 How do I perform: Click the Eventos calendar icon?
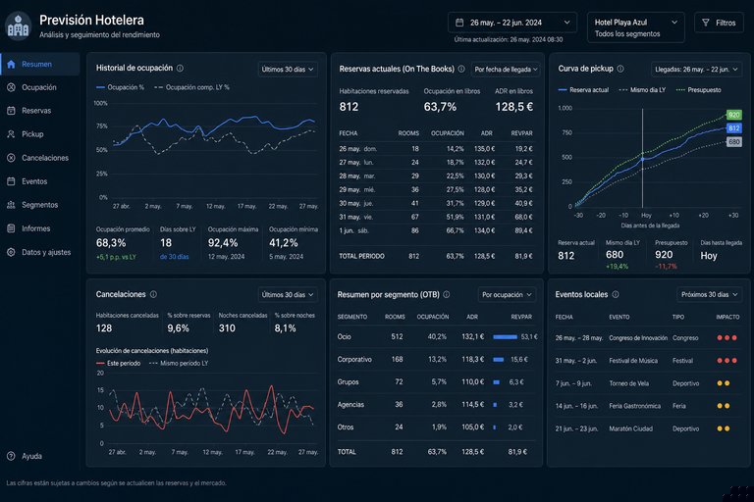click(11, 181)
